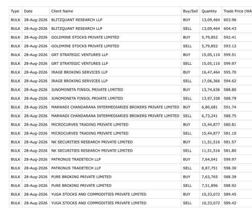
Task: Click quantity 8,87,751
Action: (x=210, y=168)
